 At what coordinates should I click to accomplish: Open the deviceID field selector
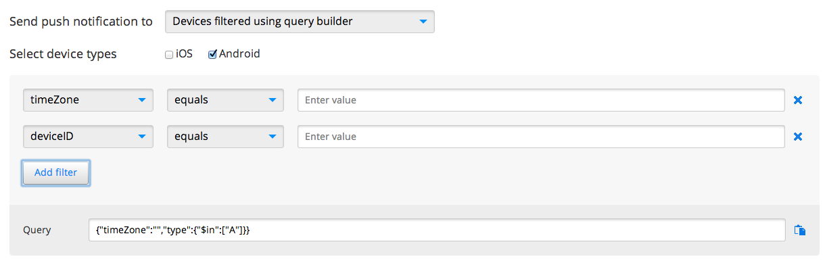pyautogui.click(x=88, y=137)
